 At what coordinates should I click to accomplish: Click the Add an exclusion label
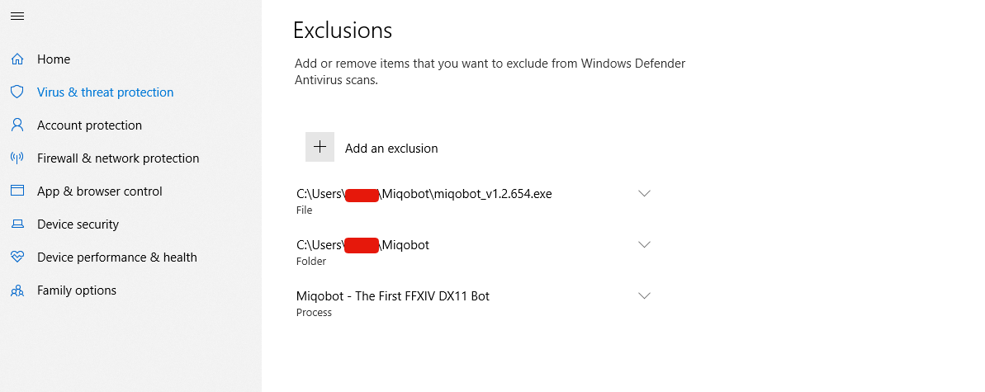click(391, 149)
